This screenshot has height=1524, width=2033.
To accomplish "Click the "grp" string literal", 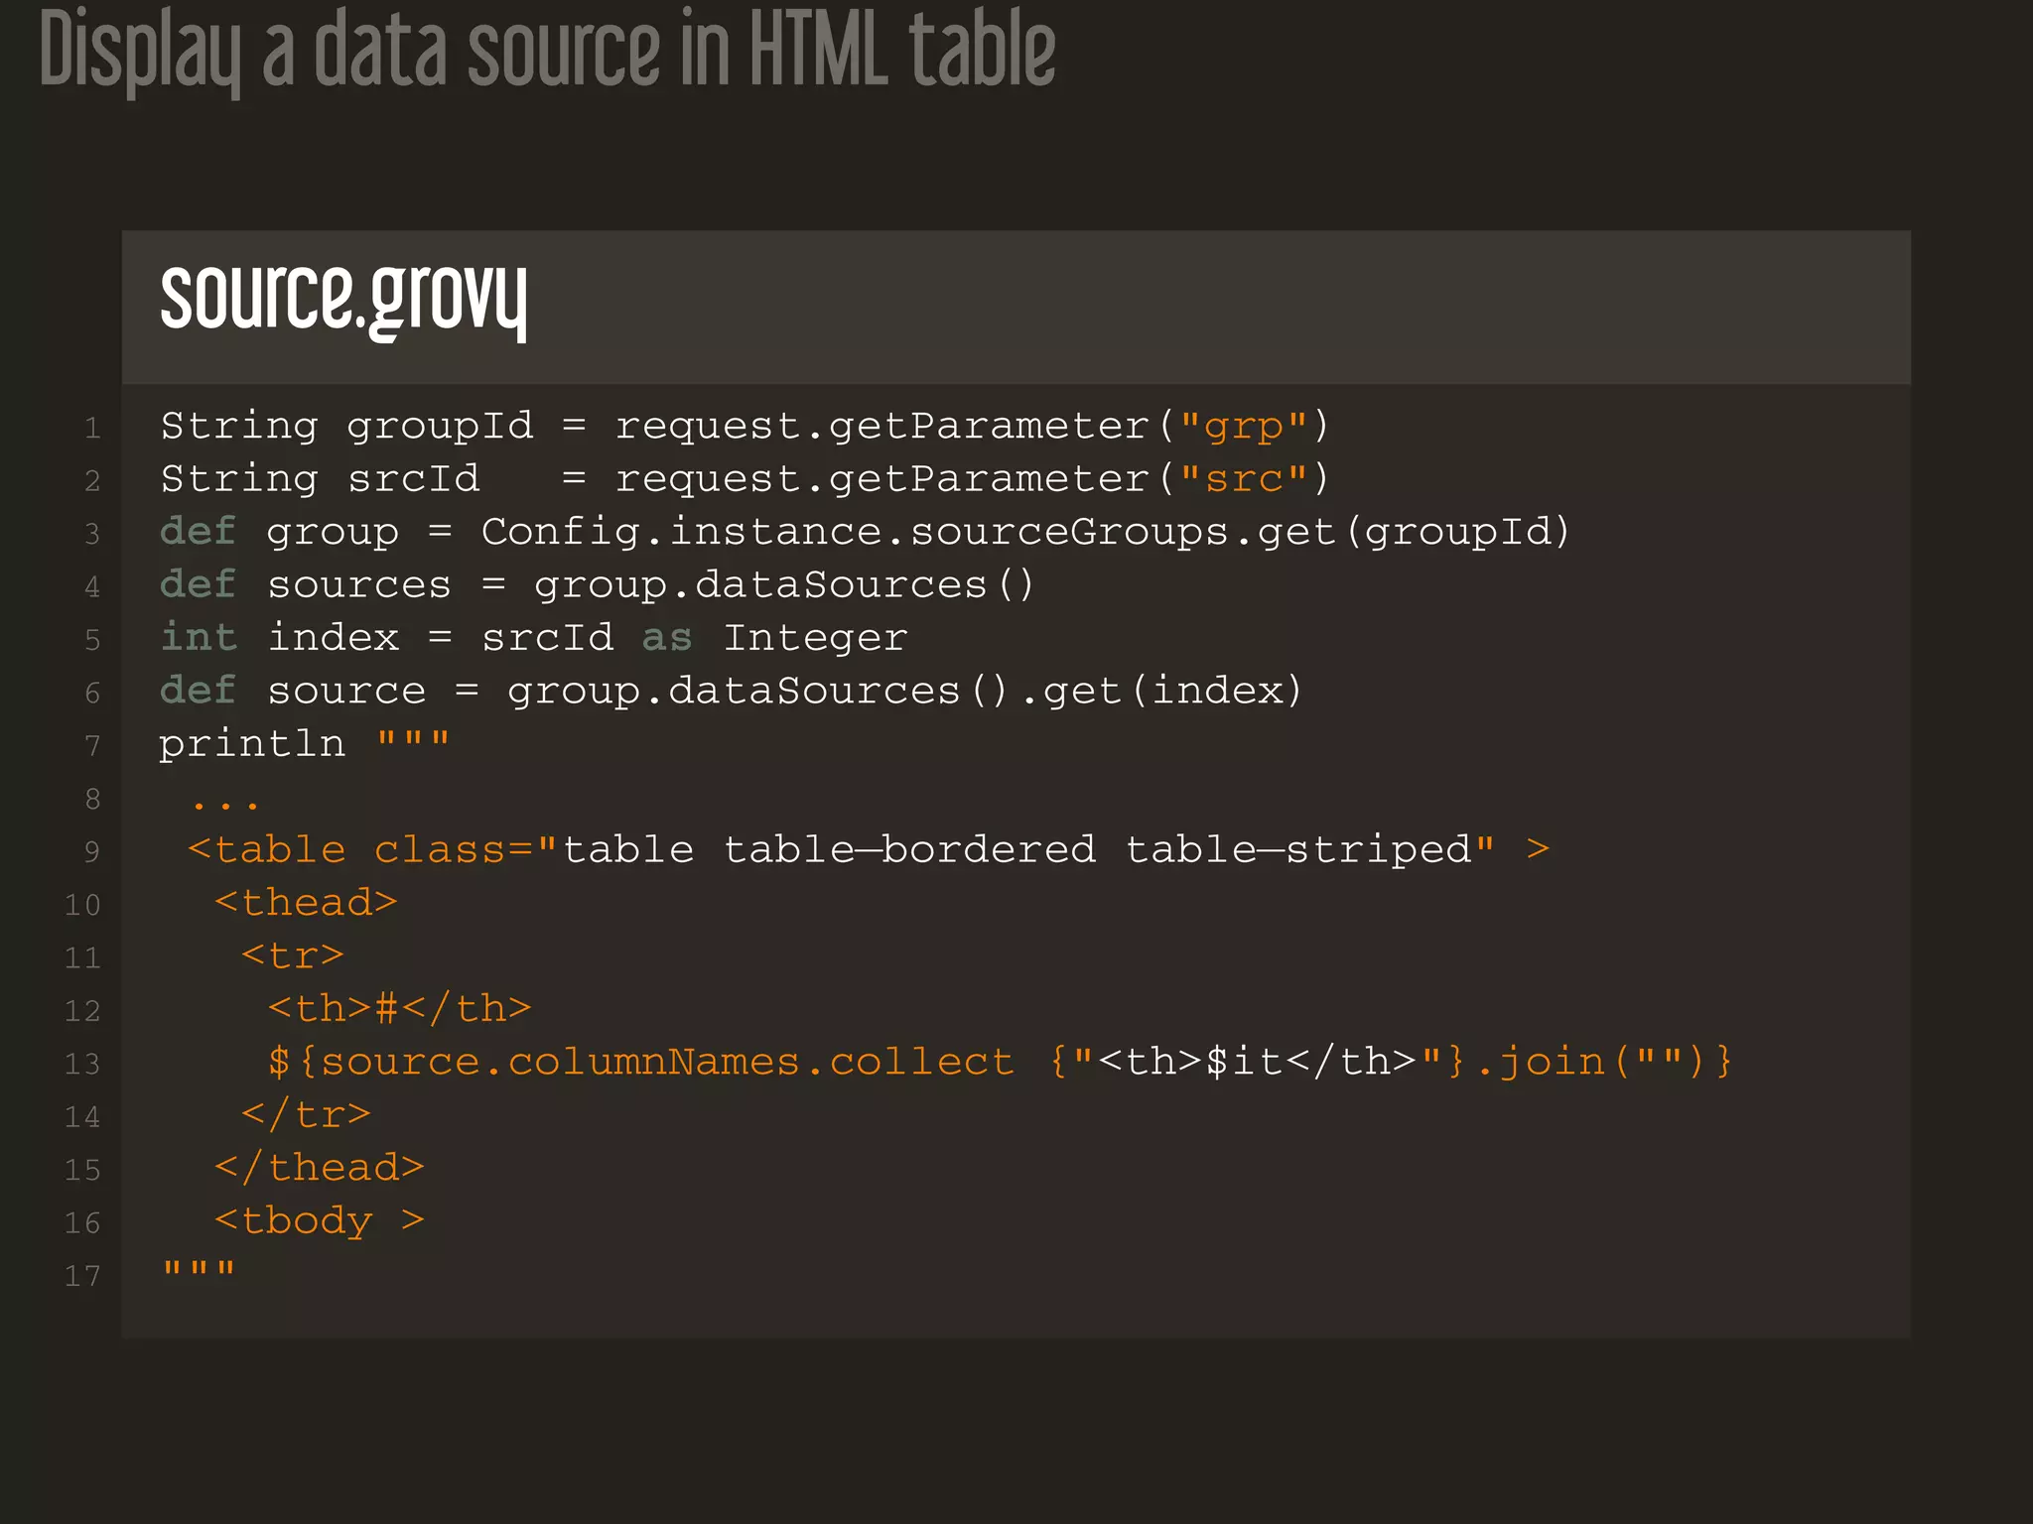I will [x=1242, y=427].
